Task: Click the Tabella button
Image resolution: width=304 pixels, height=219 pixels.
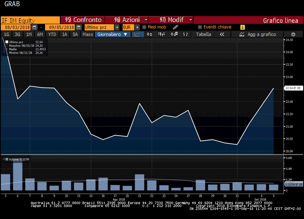Action: pyautogui.click(x=203, y=34)
